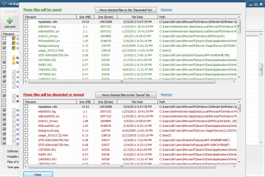Click the right arrow of the discarded list's horizontal scrollbar

pos(234,167)
